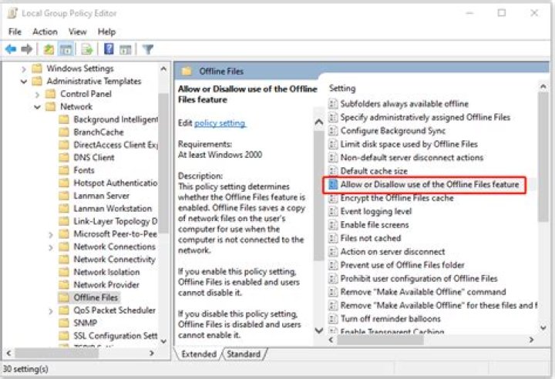Click the Filter funnel toolbar icon
This screenshot has height=379, width=555.
click(148, 49)
